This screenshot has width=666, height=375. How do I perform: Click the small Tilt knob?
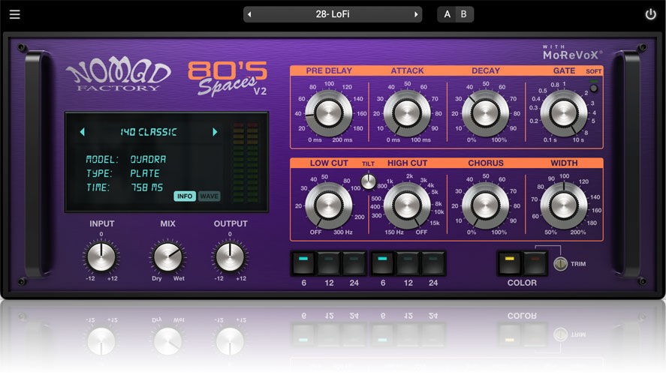(x=368, y=181)
